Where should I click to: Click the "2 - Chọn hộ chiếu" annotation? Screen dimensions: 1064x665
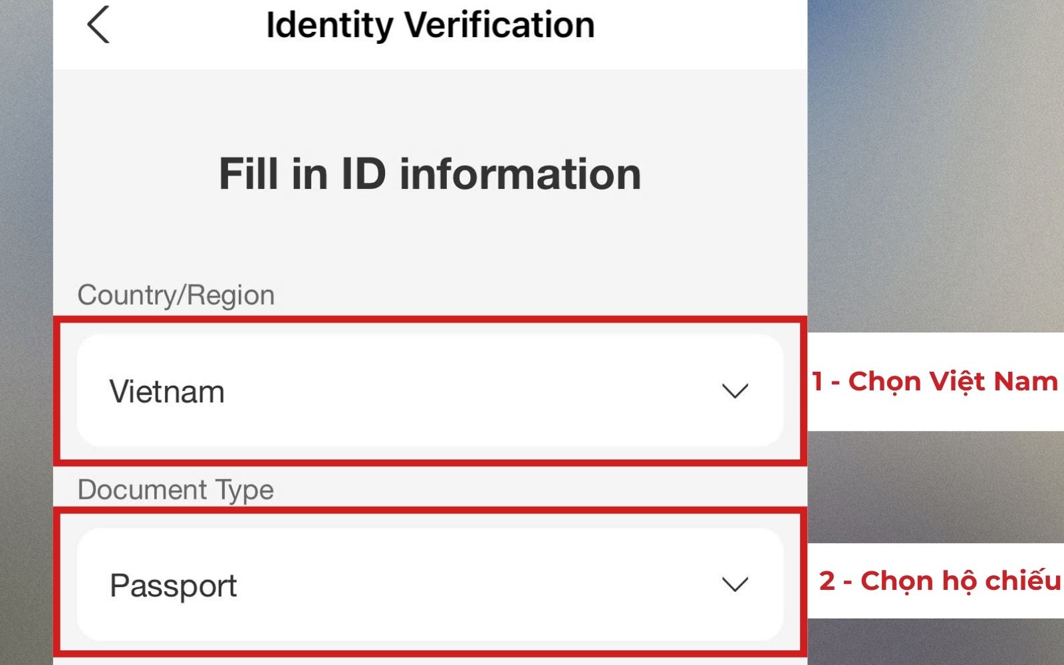coord(939,581)
